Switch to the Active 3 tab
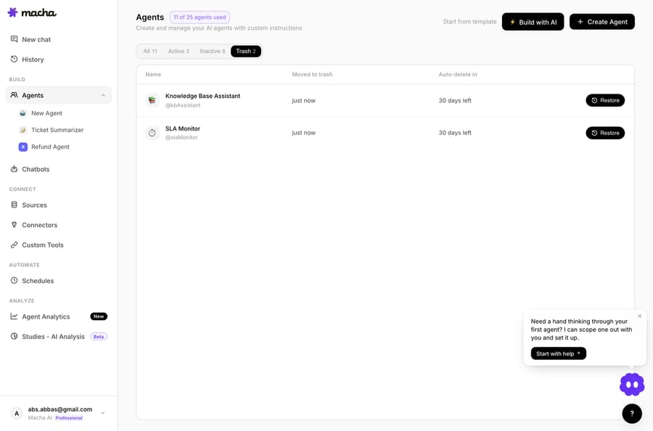Screen dimensions: 653x431 coord(178,52)
